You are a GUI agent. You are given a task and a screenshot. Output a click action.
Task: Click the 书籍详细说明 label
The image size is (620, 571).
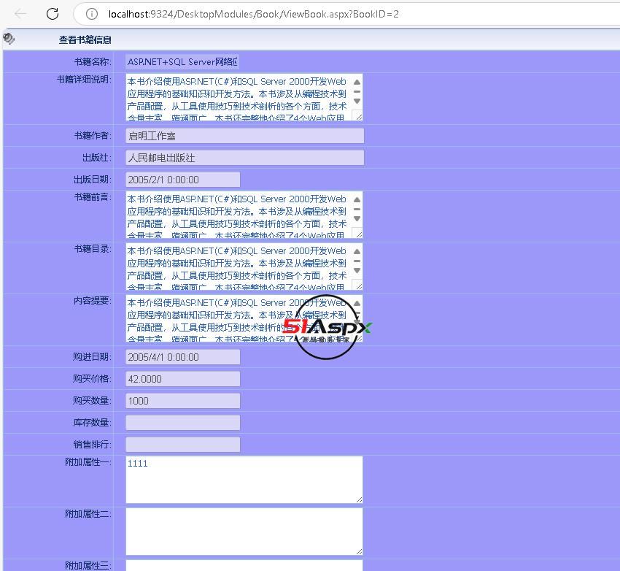click(84, 80)
